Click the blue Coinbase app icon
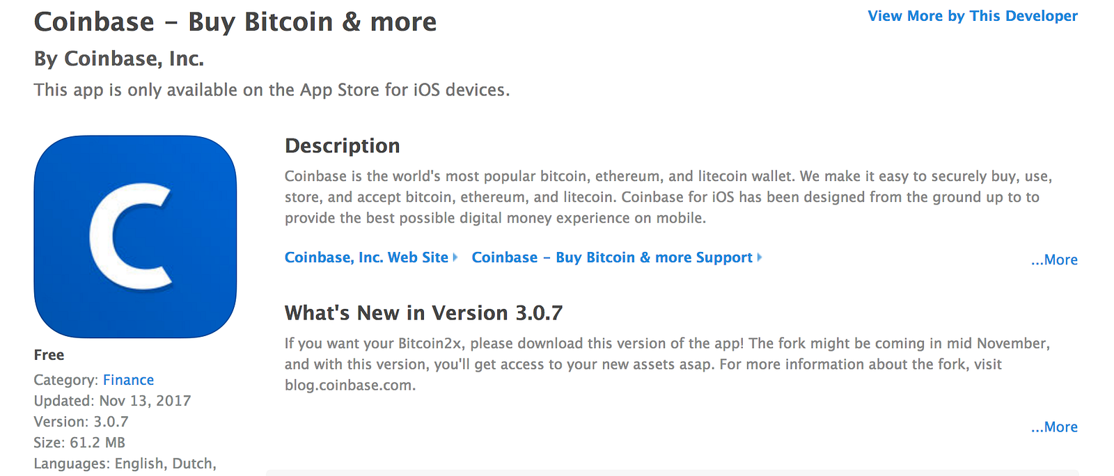This screenshot has height=476, width=1114. tap(135, 237)
